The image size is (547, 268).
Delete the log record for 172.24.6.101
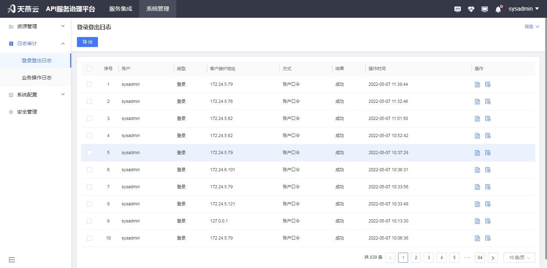[488, 170]
